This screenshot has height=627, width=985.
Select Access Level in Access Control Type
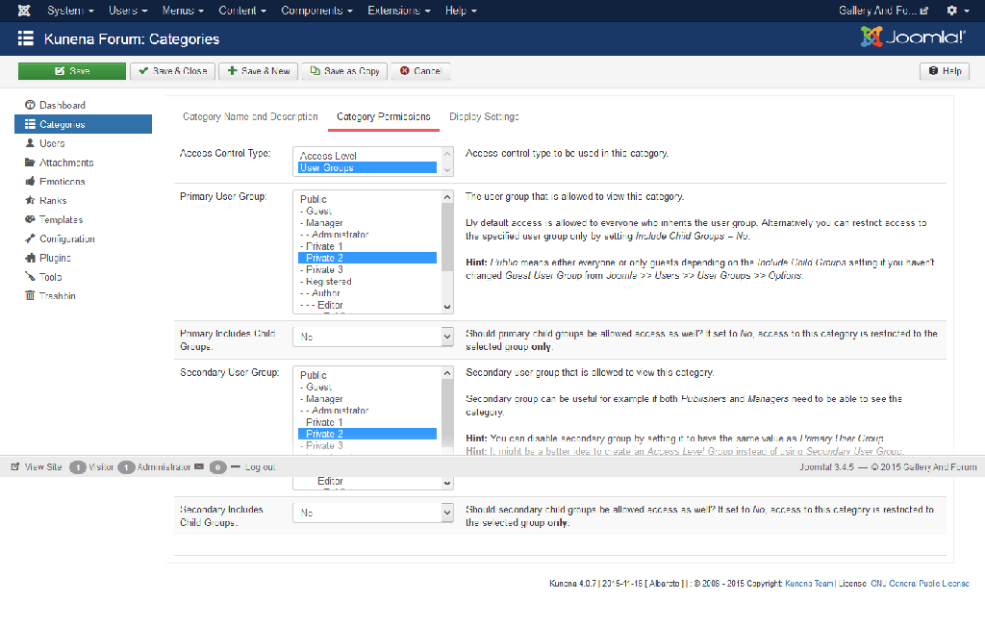tap(366, 156)
